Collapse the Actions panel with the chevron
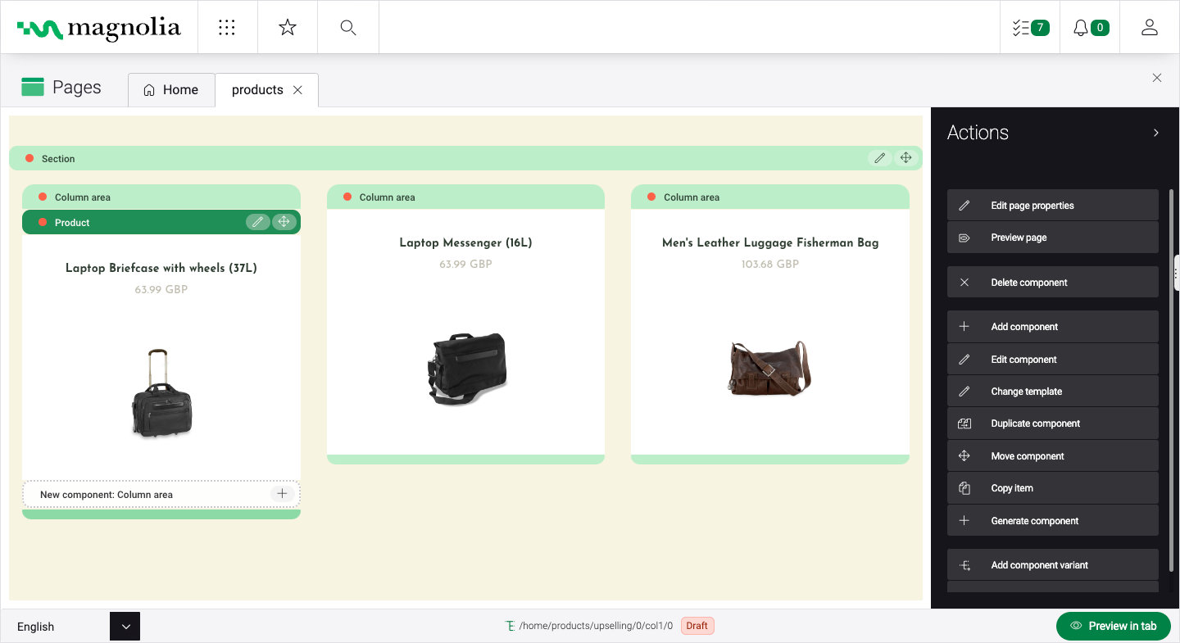This screenshot has width=1180, height=643. [1155, 133]
